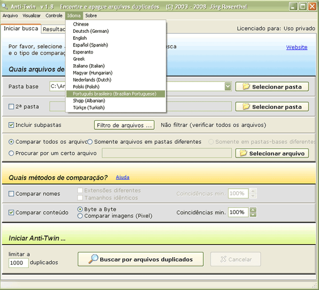The width and height of the screenshot is (319, 290).
Task: Select Comparar todos os arquivos radio
Action: click(11, 141)
